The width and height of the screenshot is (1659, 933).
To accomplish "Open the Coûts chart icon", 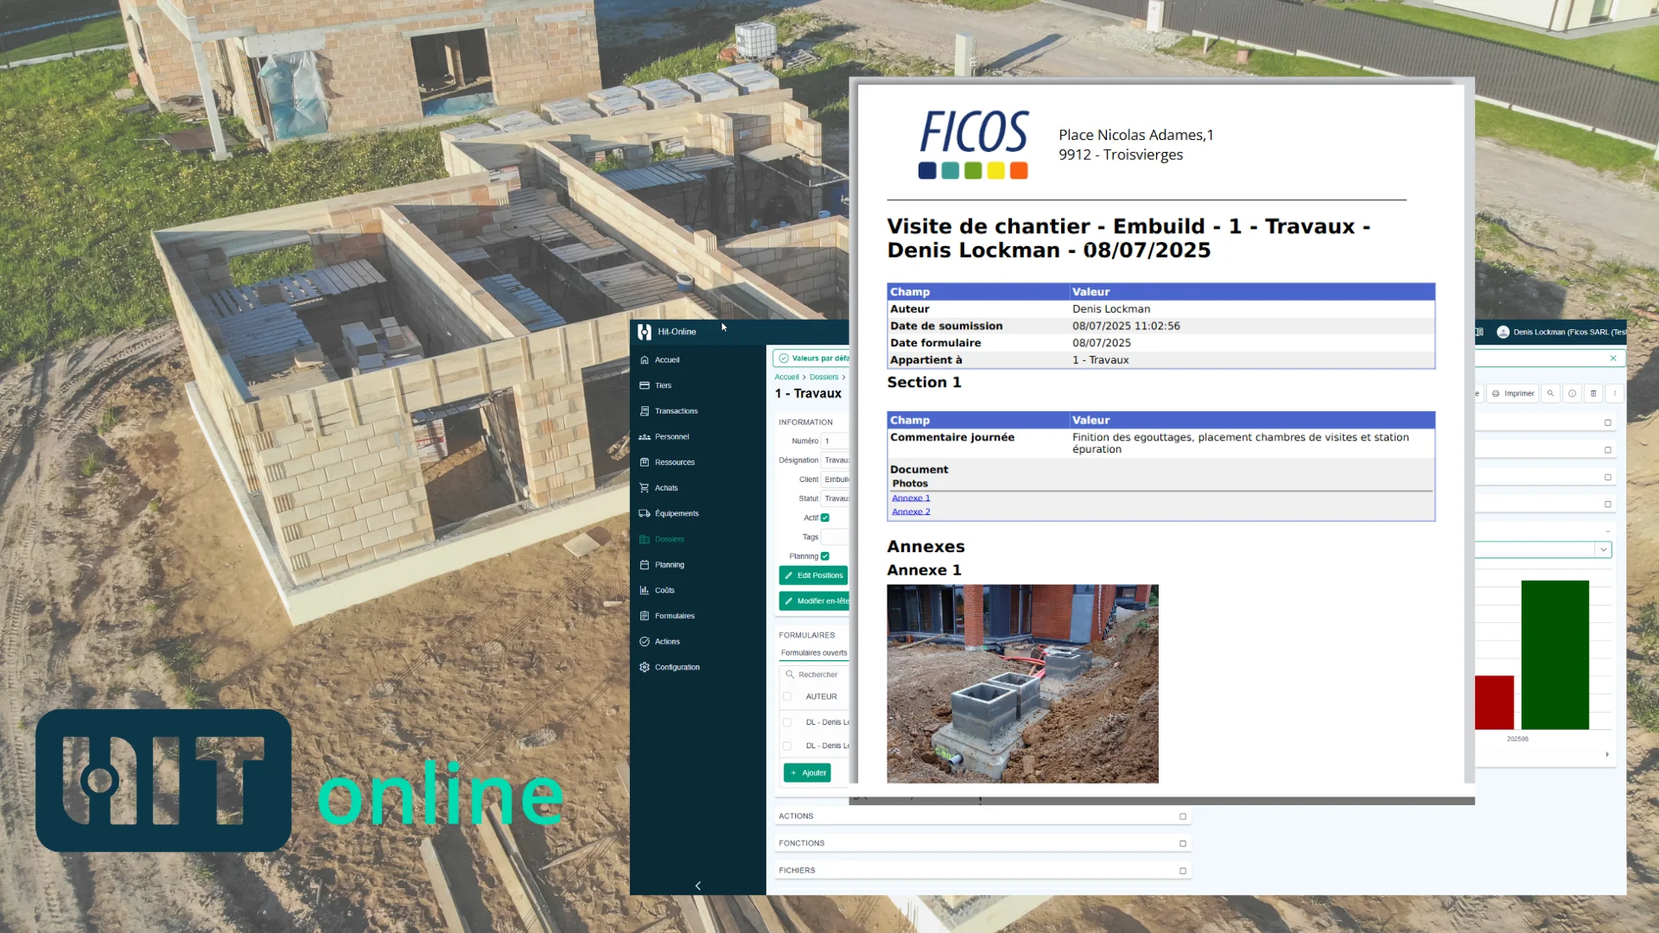I will click(x=644, y=590).
